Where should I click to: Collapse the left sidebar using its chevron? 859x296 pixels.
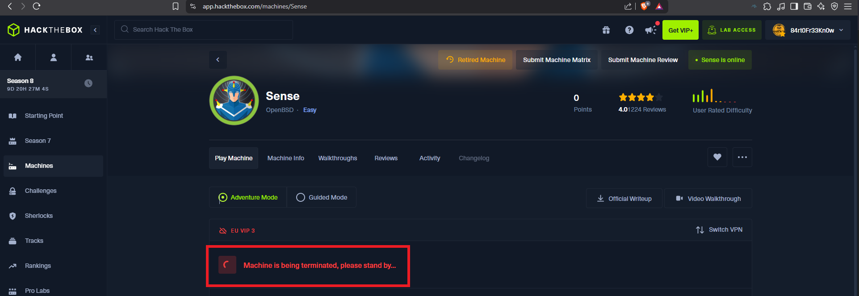tap(95, 30)
